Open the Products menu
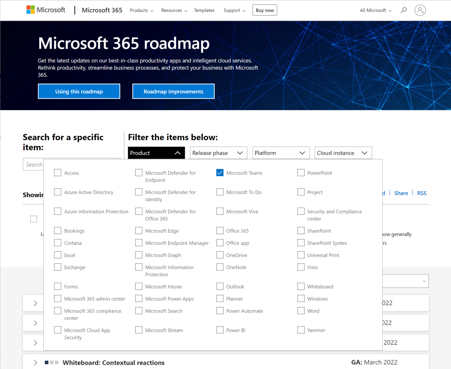 [141, 10]
